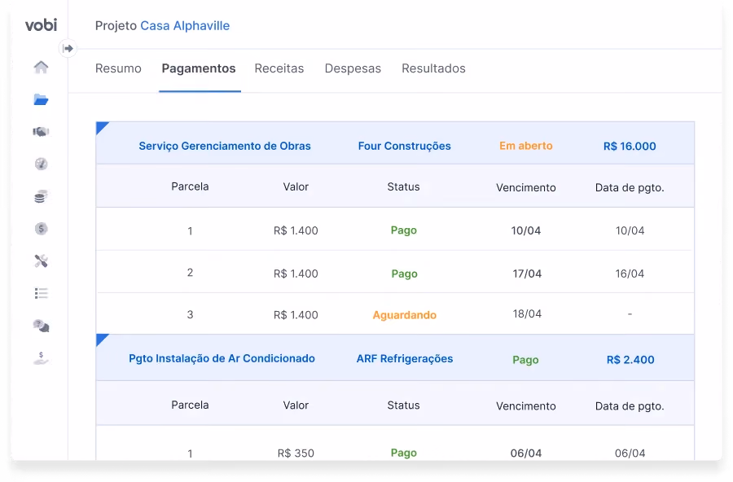Open Pgto Instalação de Ar Condicionado payment

click(x=222, y=358)
